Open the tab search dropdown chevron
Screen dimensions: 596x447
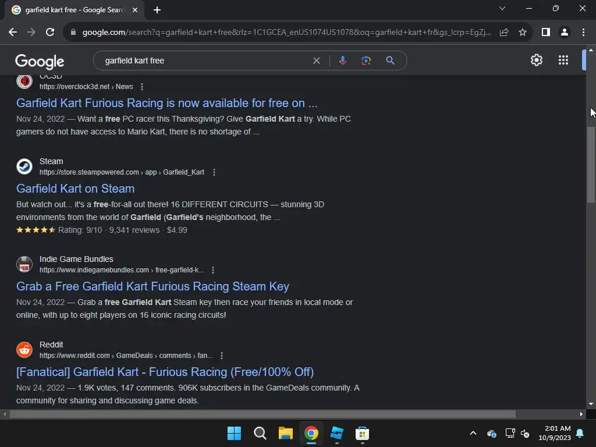[x=502, y=8]
